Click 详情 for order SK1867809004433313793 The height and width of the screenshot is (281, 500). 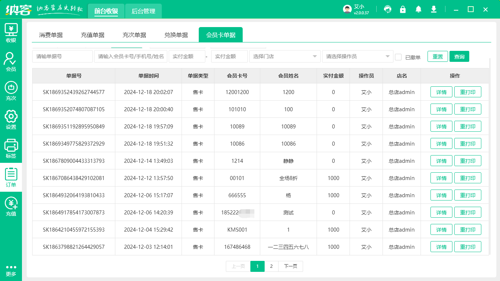(441, 161)
